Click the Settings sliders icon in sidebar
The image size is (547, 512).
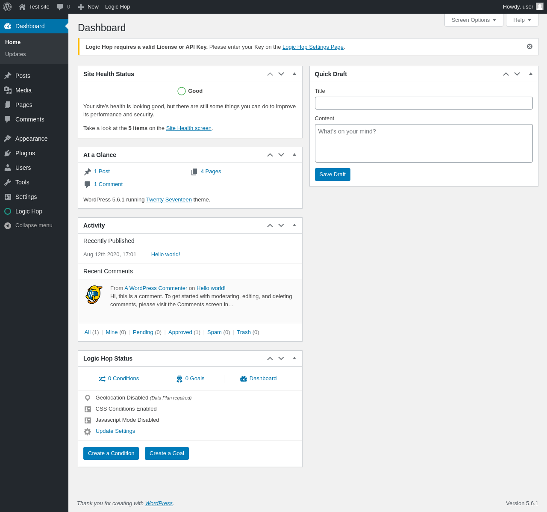click(x=8, y=197)
